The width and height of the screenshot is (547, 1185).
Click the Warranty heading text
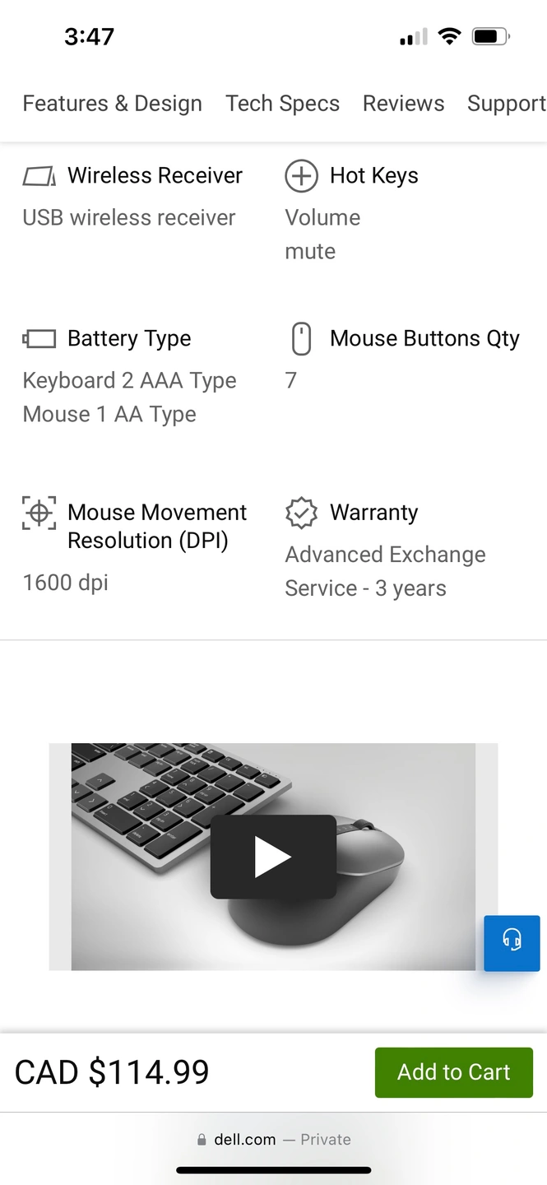coord(373,513)
